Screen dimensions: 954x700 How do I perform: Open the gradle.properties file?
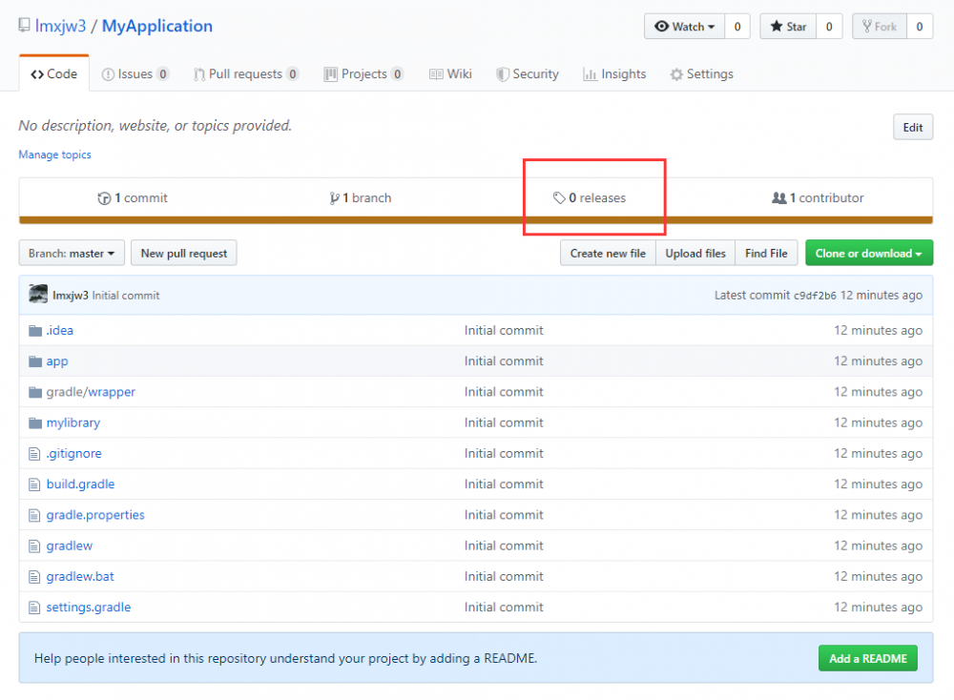click(95, 515)
